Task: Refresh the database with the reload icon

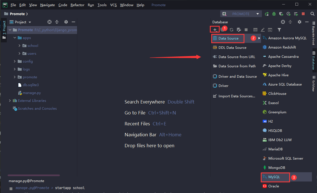Action: click(231, 30)
